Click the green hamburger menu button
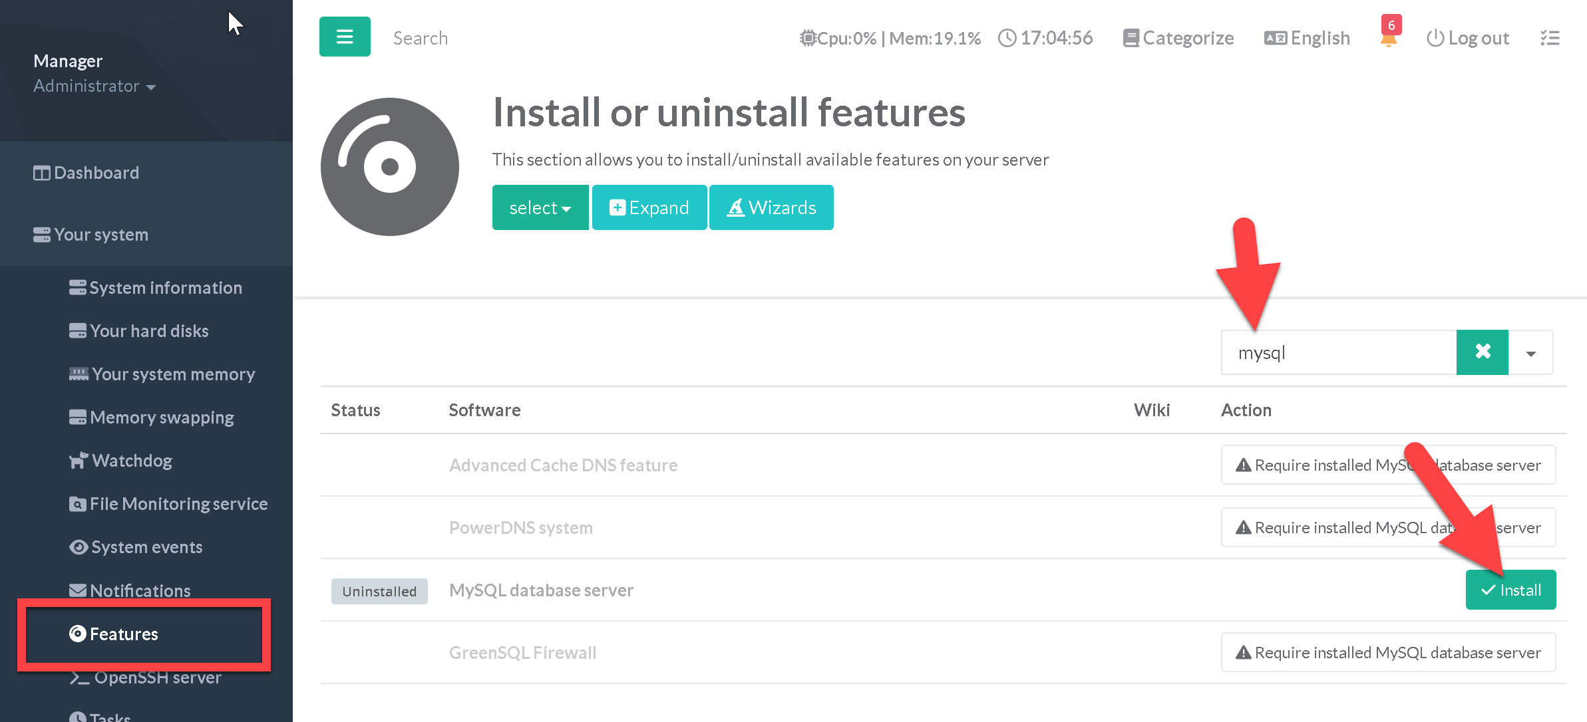Image resolution: width=1587 pixels, height=722 pixels. pyautogui.click(x=345, y=37)
